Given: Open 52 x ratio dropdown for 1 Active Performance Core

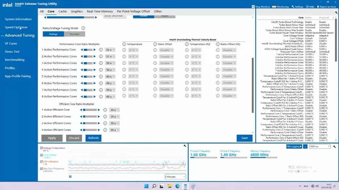Looking at the screenshot, I should [x=110, y=50].
